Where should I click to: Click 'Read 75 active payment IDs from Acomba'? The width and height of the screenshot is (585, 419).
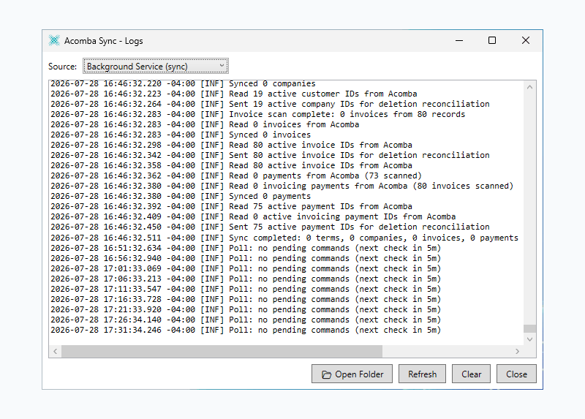pos(231,206)
